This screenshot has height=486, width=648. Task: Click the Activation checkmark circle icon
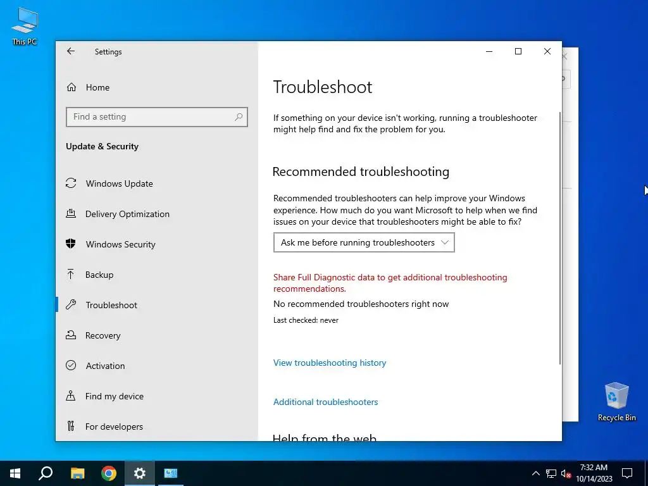[x=71, y=365]
